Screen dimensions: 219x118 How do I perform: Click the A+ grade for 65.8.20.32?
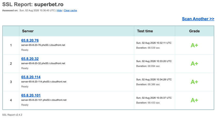(x=194, y=64)
